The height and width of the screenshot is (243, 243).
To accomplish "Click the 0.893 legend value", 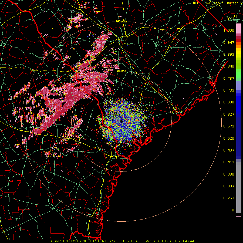I will [229, 54].
